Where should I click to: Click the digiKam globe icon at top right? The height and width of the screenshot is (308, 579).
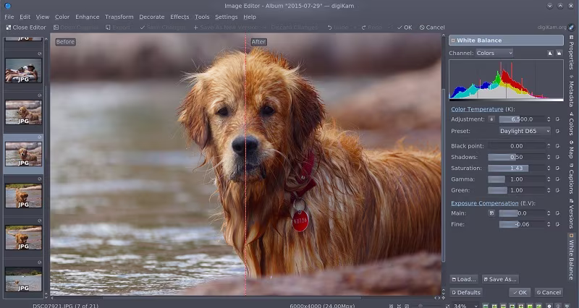[571, 27]
